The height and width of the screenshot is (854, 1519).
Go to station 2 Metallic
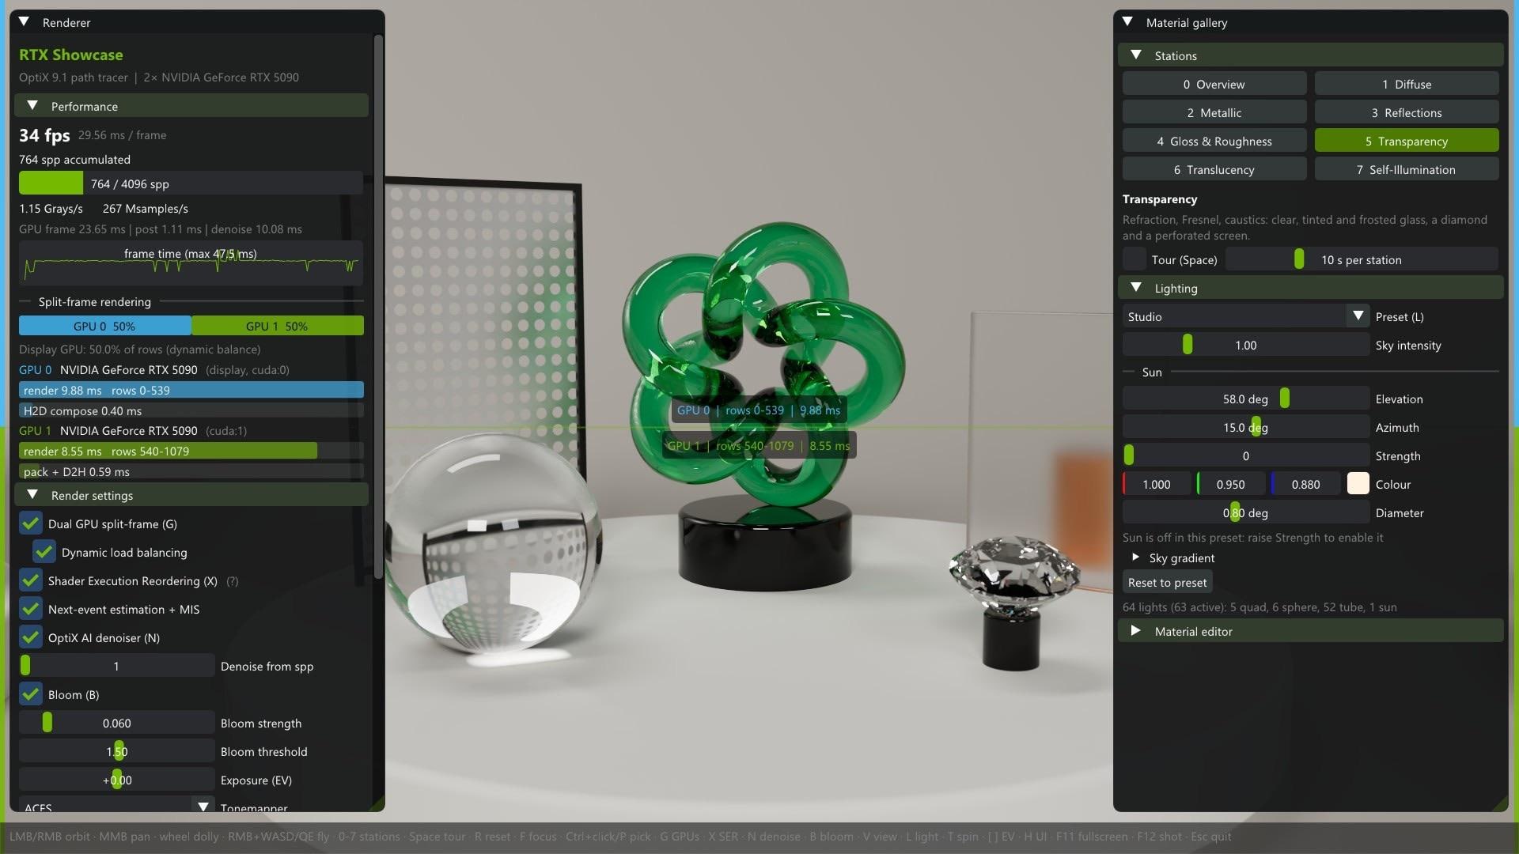tap(1214, 112)
